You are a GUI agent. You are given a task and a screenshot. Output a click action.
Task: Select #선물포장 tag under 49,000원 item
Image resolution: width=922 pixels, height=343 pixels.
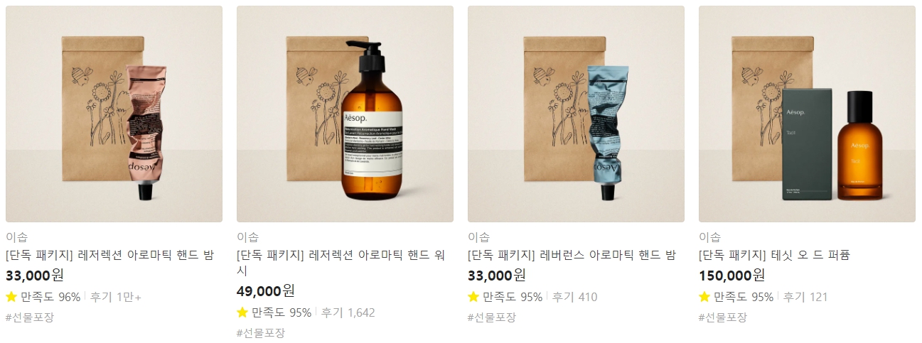(x=261, y=333)
